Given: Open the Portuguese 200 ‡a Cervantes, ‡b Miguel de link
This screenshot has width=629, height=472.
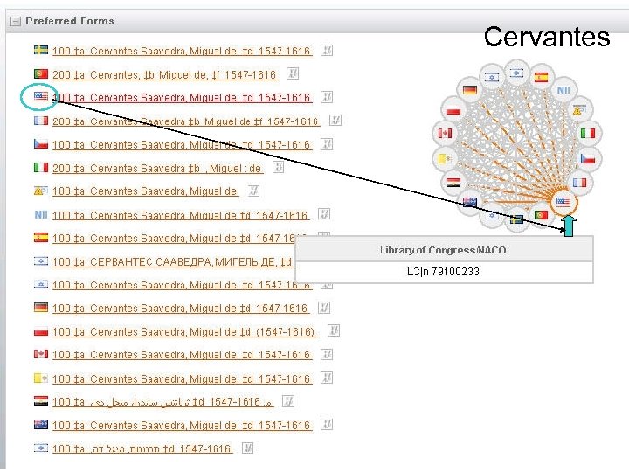Looking at the screenshot, I should pos(165,74).
